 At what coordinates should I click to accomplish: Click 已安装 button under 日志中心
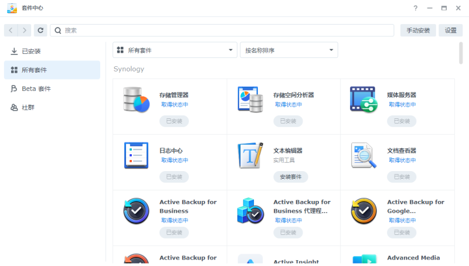point(174,177)
